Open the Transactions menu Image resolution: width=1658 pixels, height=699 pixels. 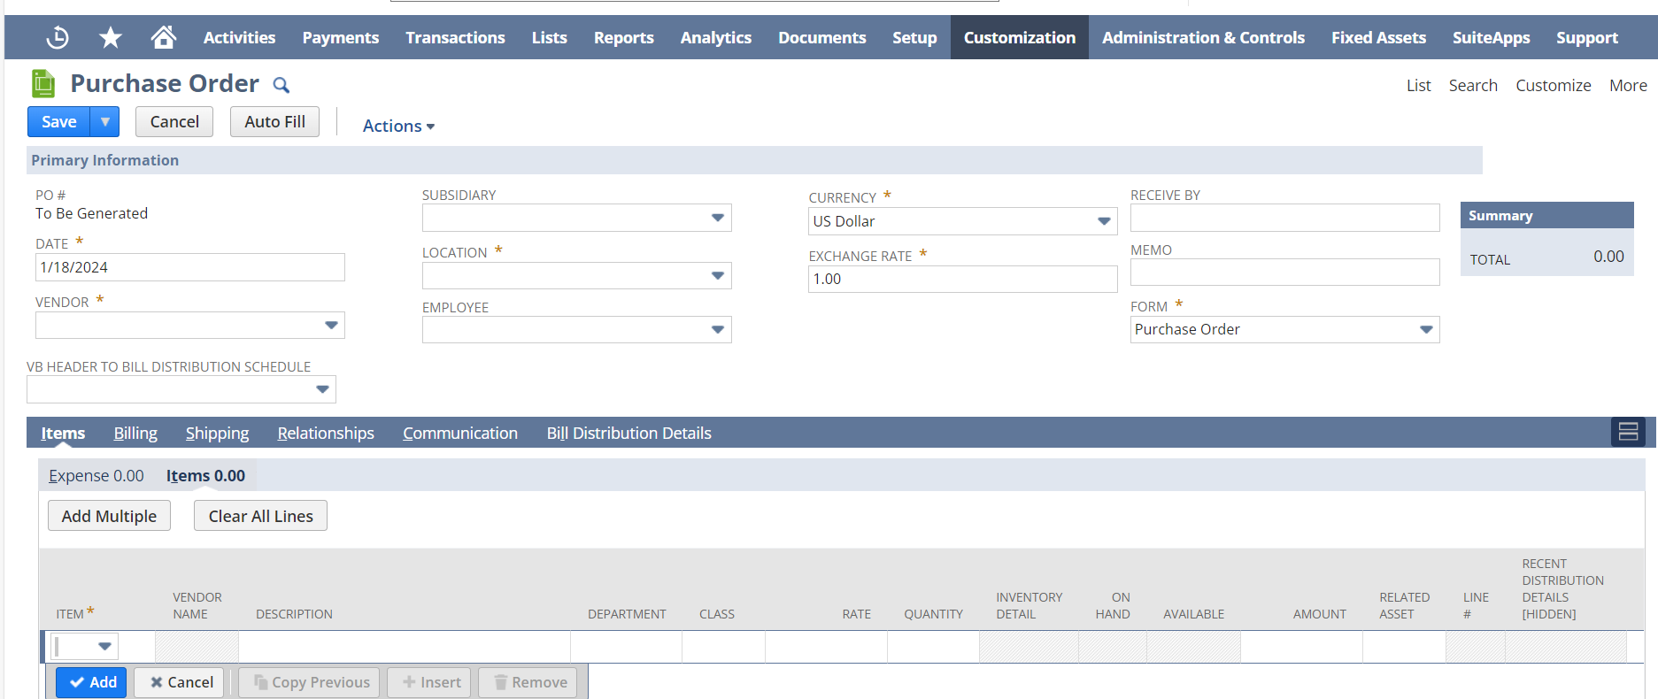pos(455,37)
